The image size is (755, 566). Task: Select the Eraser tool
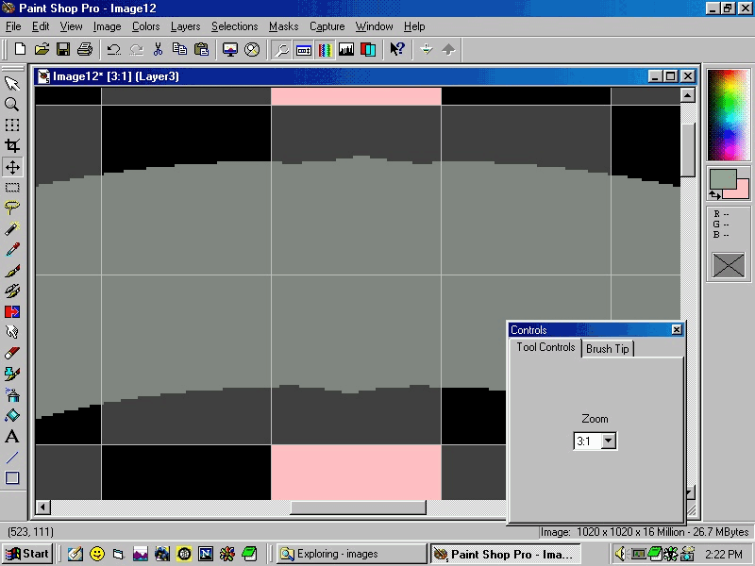[x=12, y=354]
